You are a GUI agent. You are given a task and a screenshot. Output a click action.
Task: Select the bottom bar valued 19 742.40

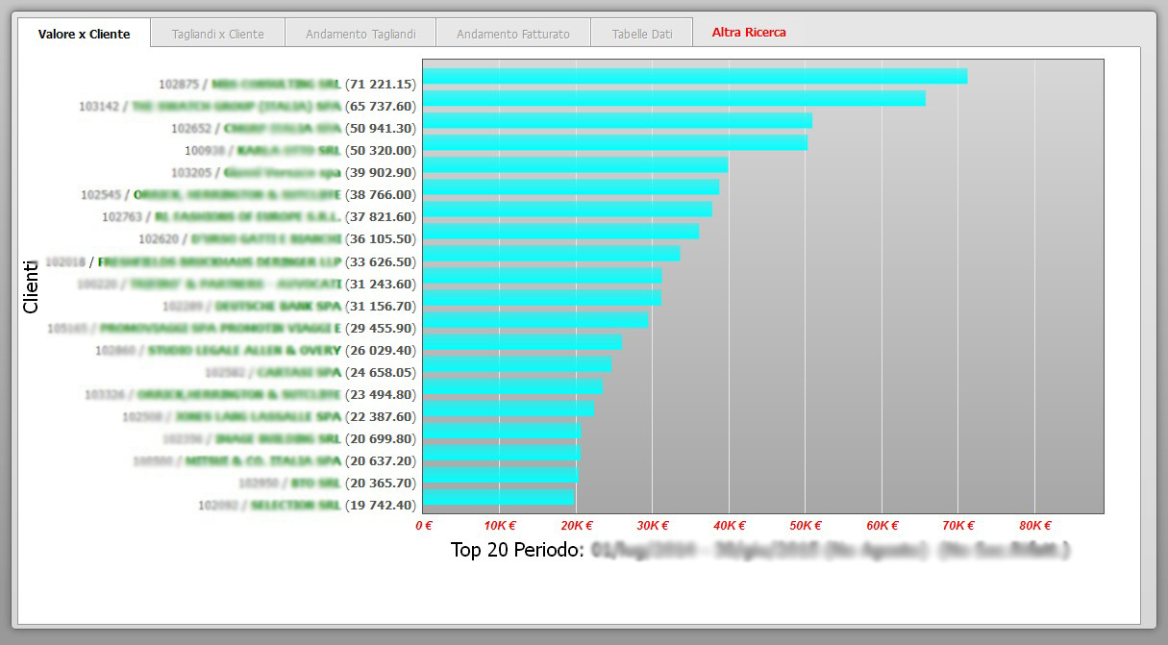tap(498, 496)
